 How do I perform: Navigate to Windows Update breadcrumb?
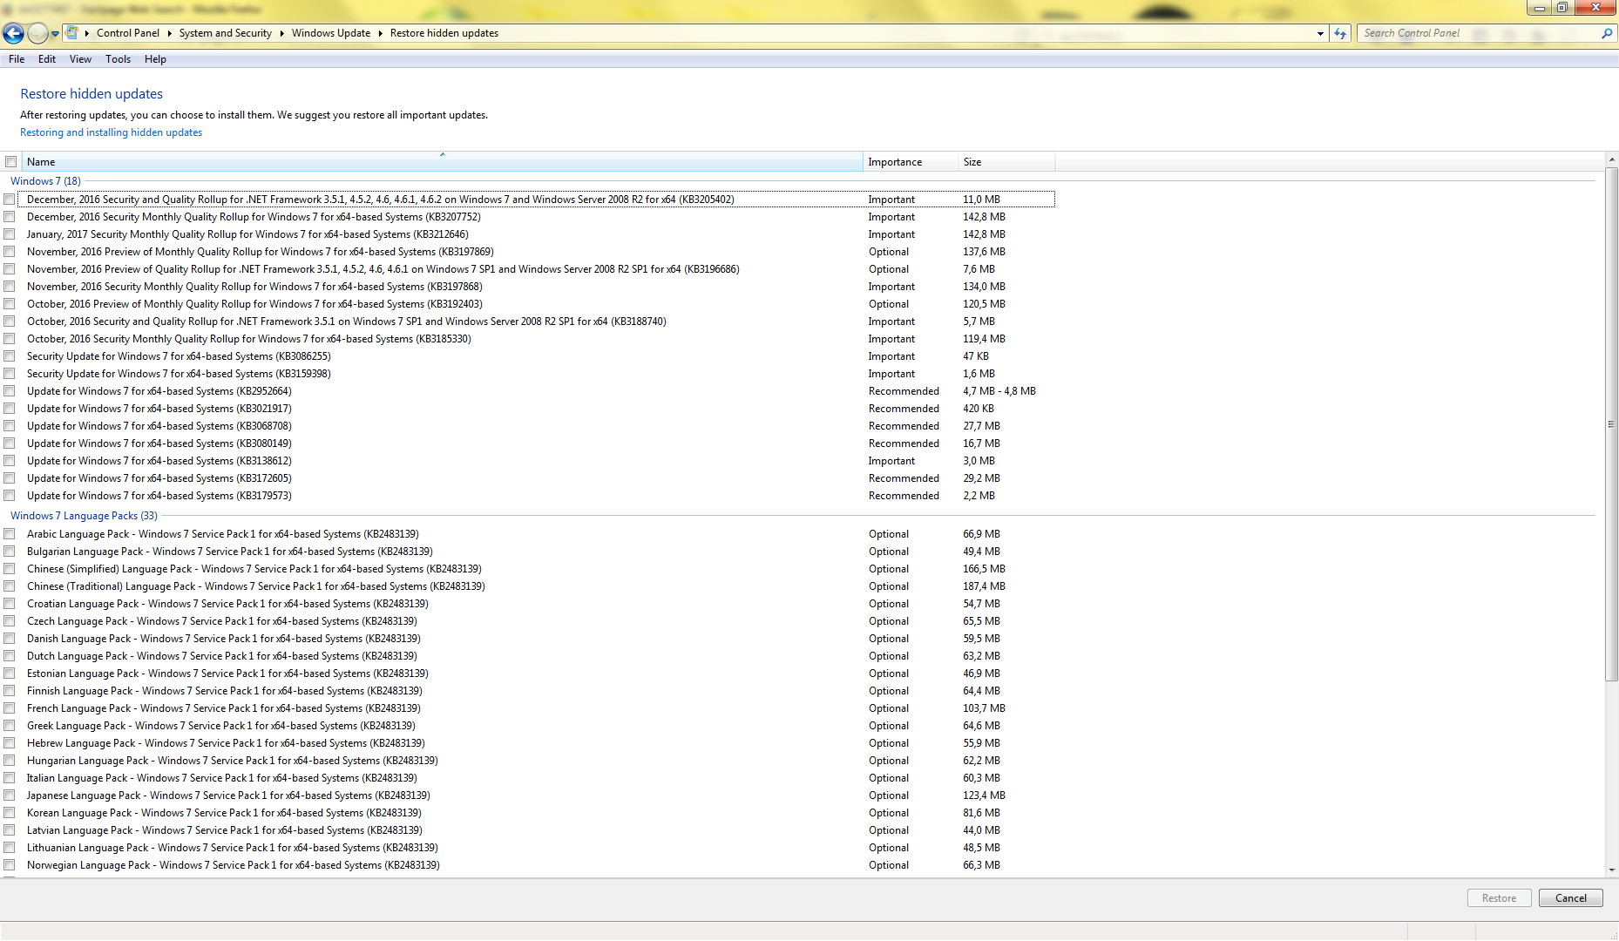[331, 33]
